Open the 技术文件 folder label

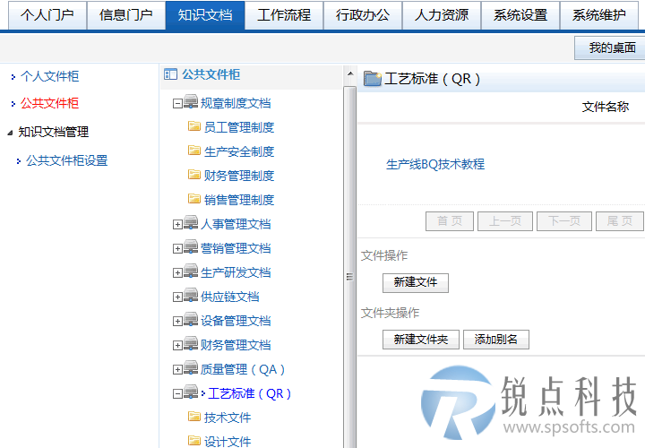coord(228,418)
